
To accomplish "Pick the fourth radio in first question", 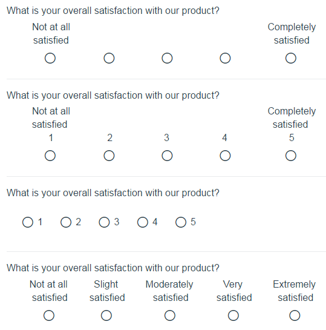I will [x=225, y=58].
